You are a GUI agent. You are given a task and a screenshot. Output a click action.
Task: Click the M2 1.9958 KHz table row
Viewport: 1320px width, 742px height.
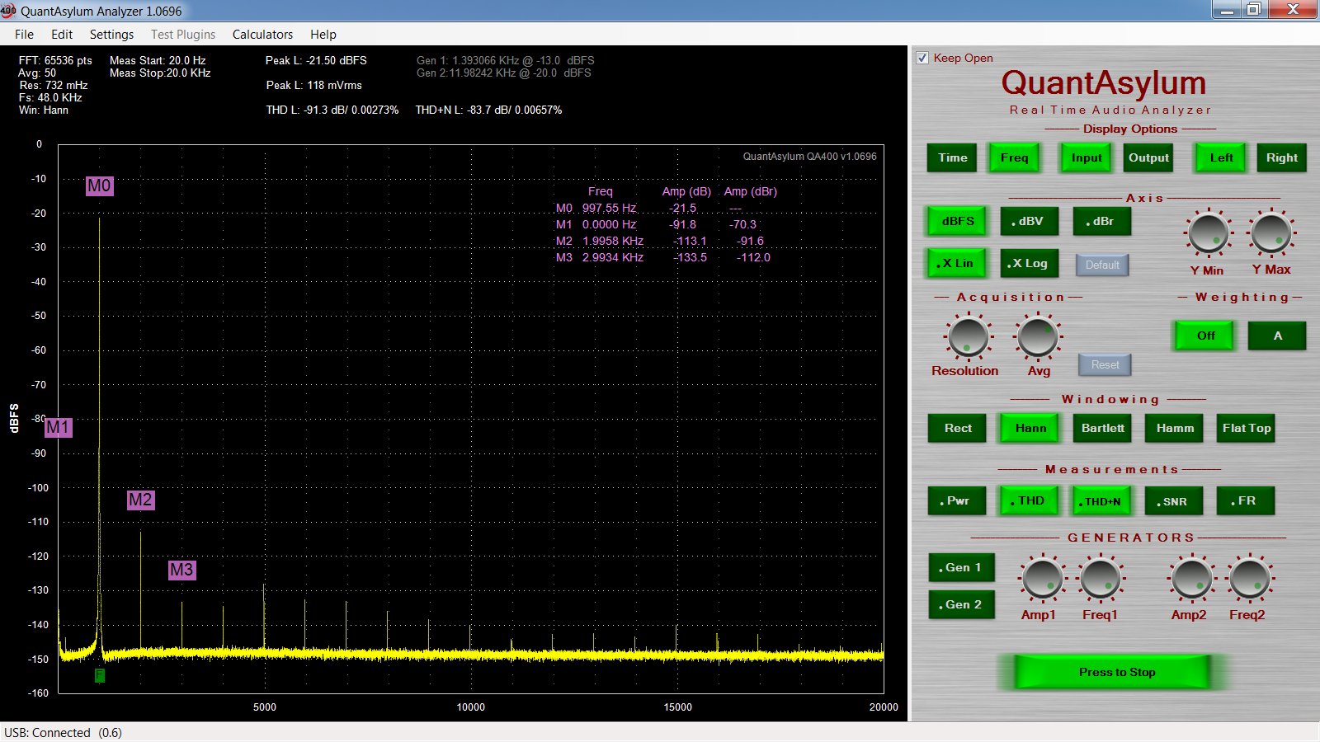(660, 241)
